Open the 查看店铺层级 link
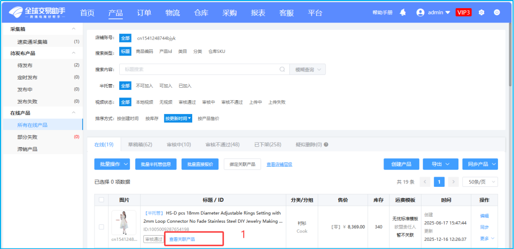 [279, 164]
